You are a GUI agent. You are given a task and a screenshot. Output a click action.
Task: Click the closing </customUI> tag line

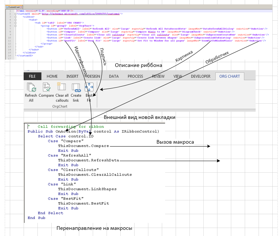pyautogui.click(x=25, y=56)
